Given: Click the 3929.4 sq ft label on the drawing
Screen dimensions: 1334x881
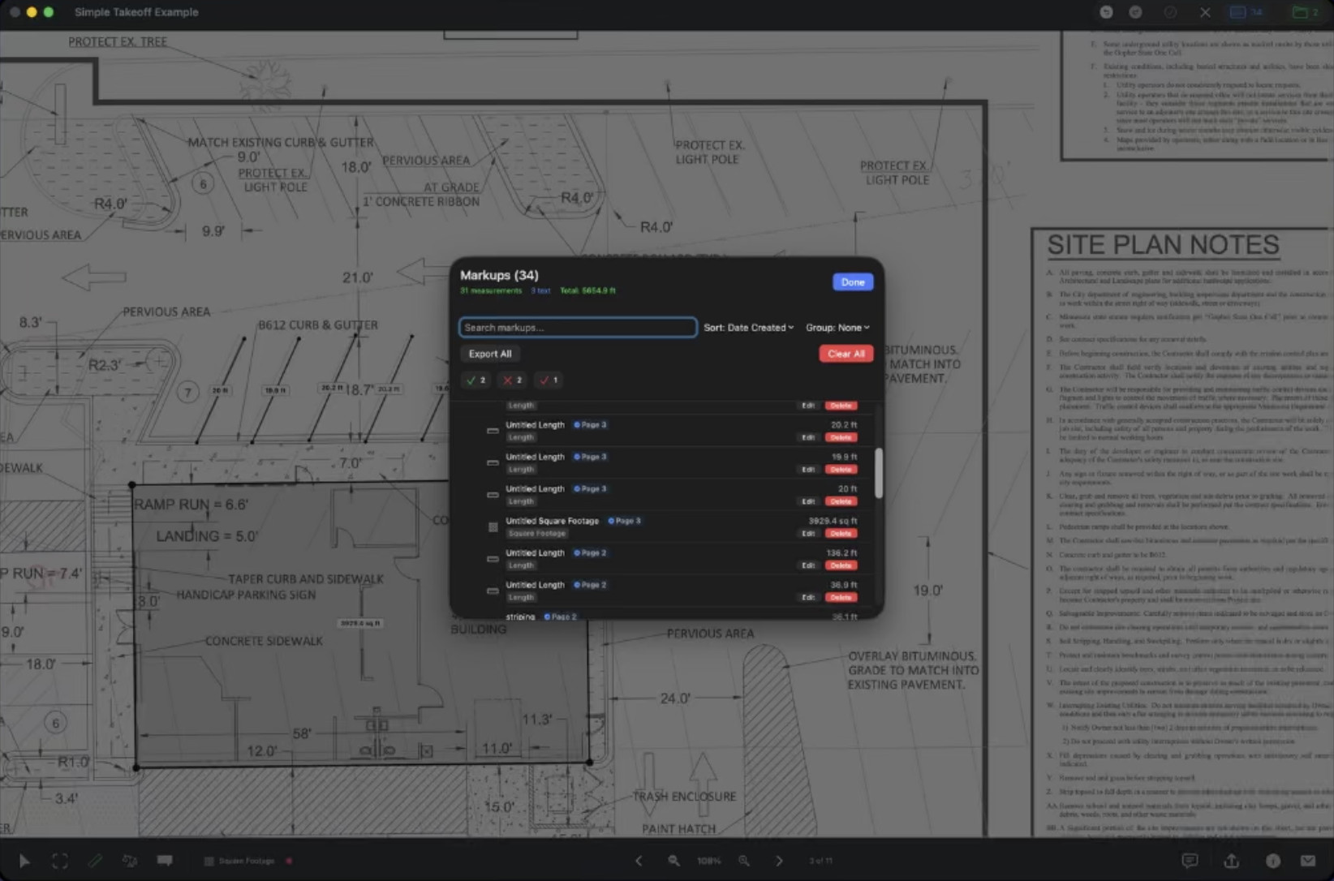Looking at the screenshot, I should [x=360, y=623].
